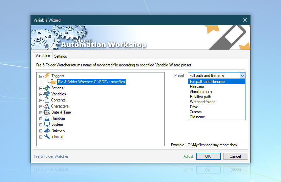This screenshot has height=182, width=281.
Task: Expand the Characters tree node
Action: tap(41, 107)
